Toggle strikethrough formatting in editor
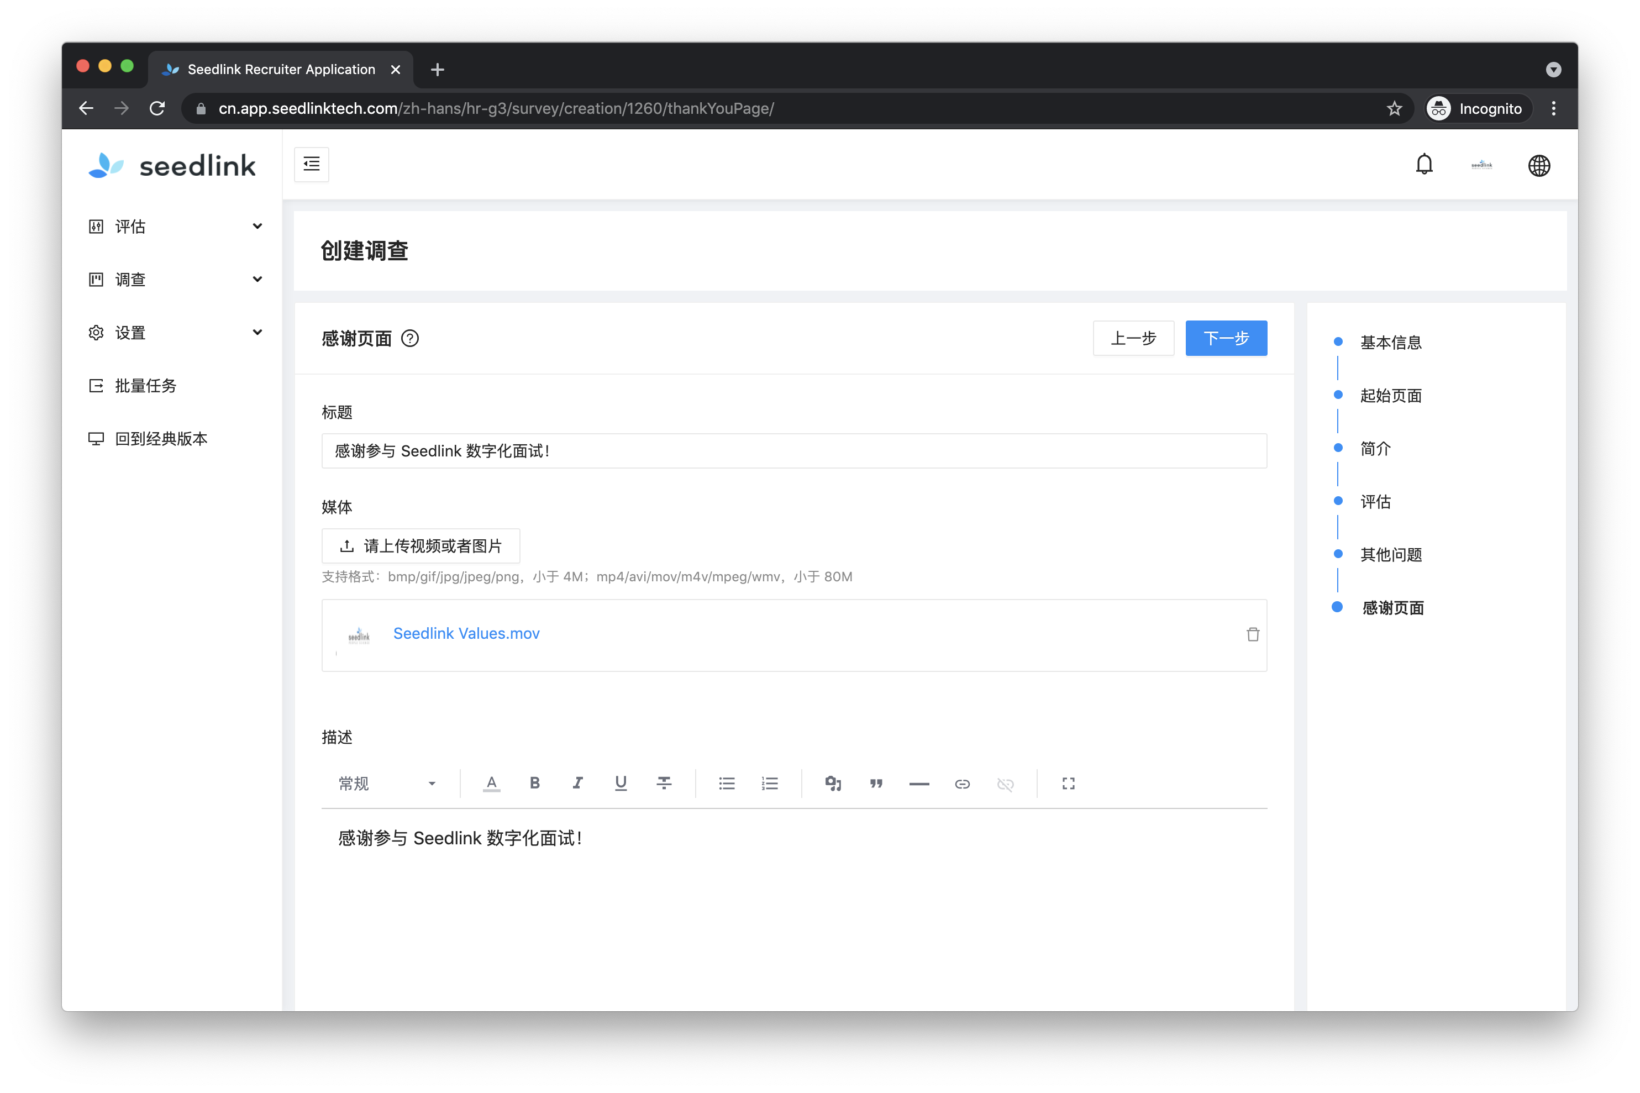Image resolution: width=1640 pixels, height=1093 pixels. click(664, 783)
